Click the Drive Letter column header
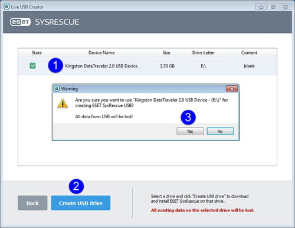The width and height of the screenshot is (295, 228). [204, 53]
